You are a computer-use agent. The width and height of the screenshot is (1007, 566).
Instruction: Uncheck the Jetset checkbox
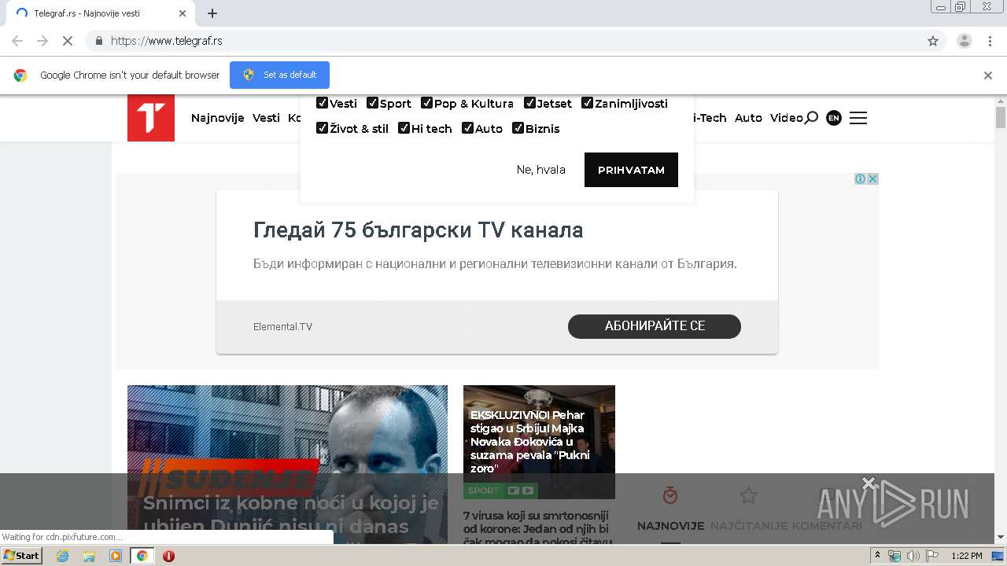529,103
